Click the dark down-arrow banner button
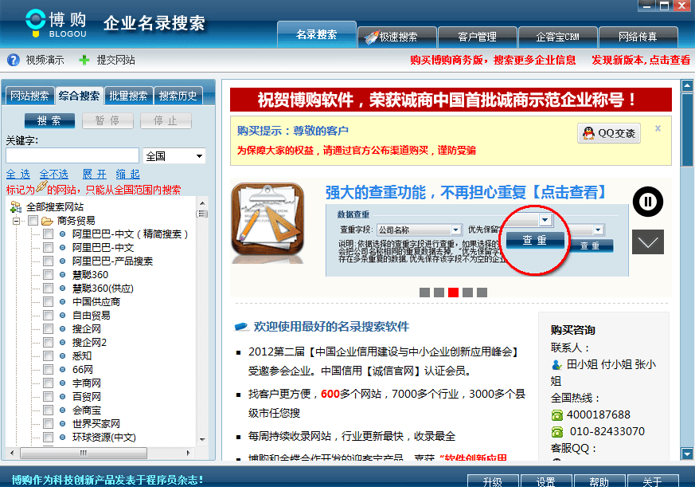695x487 pixels. (647, 242)
